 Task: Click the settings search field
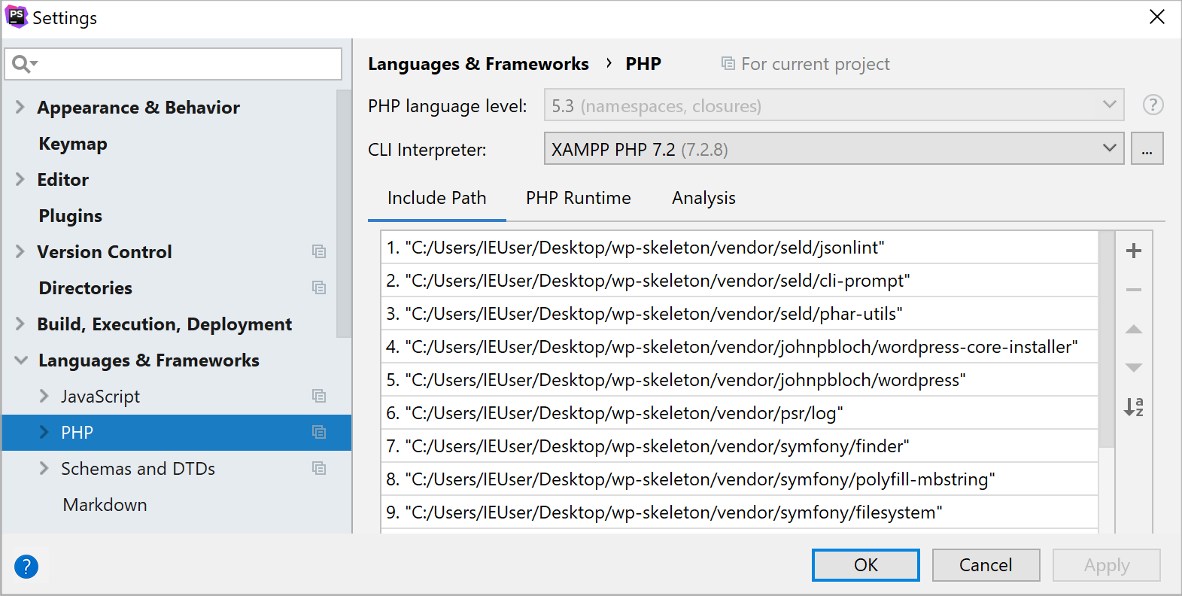(184, 64)
